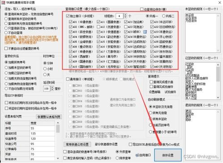The height and width of the screenshot is (163, 223).
Task: Select the 风格二 radio button
Action: pos(164,16)
